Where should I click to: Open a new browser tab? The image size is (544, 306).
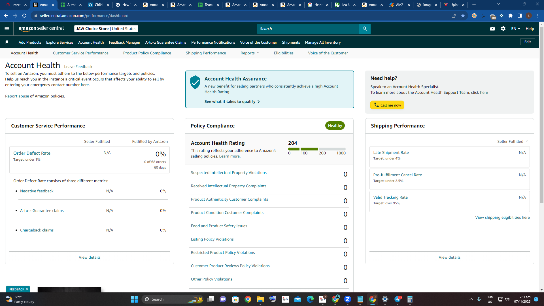tap(474, 5)
